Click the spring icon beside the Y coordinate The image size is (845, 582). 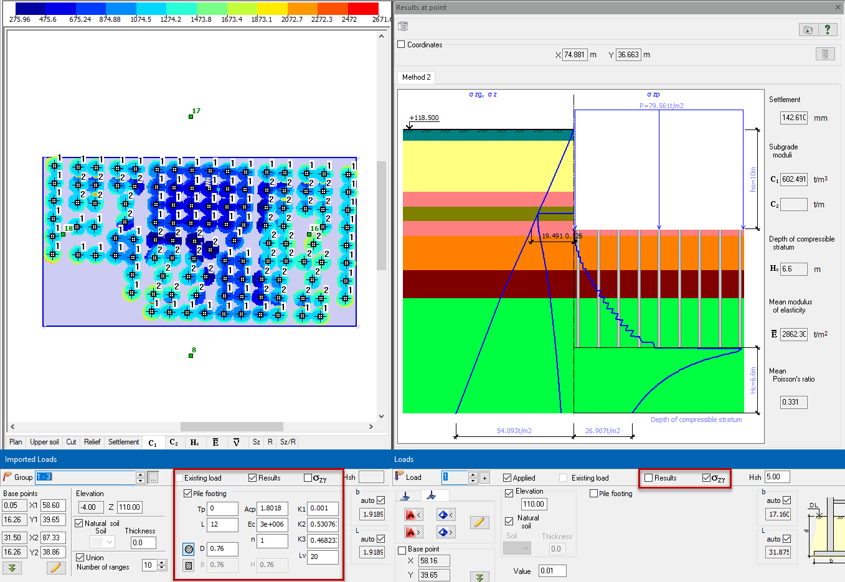click(825, 54)
